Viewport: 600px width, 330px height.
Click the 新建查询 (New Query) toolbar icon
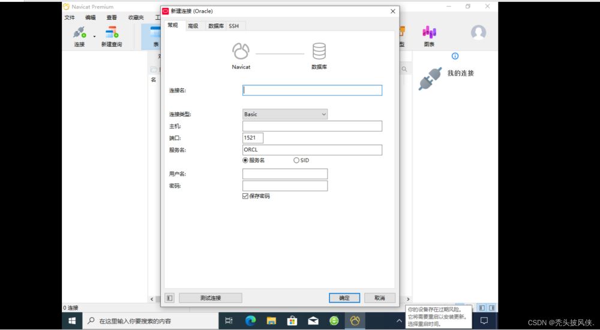[x=112, y=35]
